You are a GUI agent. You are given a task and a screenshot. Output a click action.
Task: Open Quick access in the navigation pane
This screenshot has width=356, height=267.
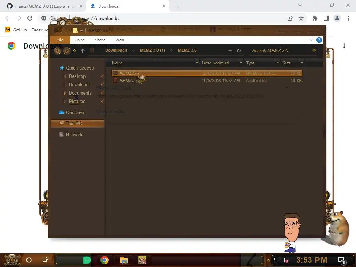[80, 68]
